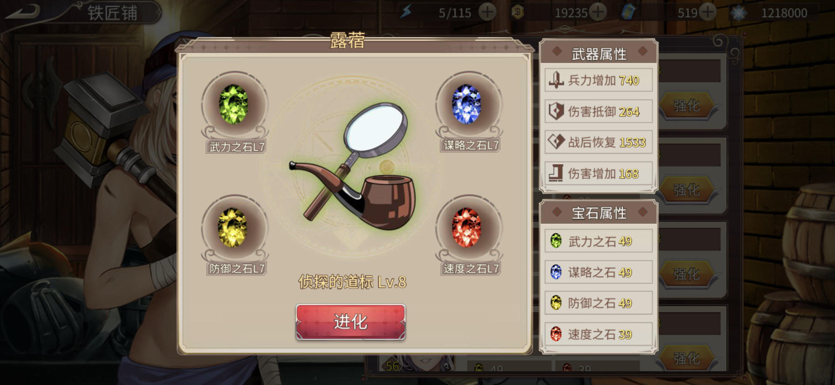
Task: Click the red 进化 button
Action: [350, 322]
